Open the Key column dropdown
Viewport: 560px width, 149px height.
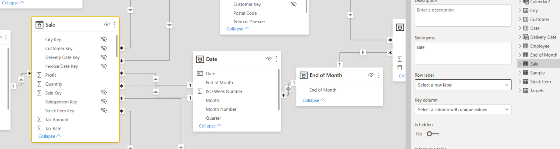[463, 109]
